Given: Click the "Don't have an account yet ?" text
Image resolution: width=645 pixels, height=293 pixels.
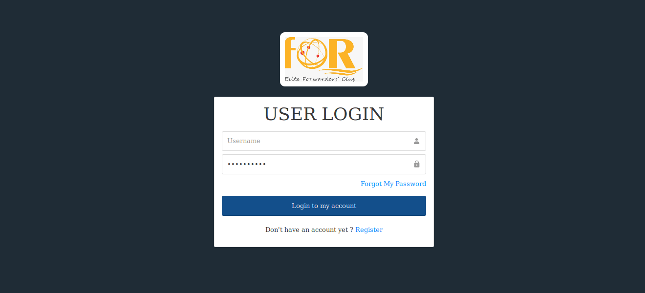Looking at the screenshot, I should pyautogui.click(x=309, y=230).
